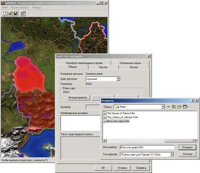Viewport: 200px width, 173px height.
Task: Open the campaign properties toolbar icon
Action: 23,13
